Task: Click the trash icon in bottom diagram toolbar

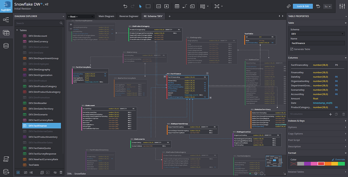Action: [x=61, y=172]
